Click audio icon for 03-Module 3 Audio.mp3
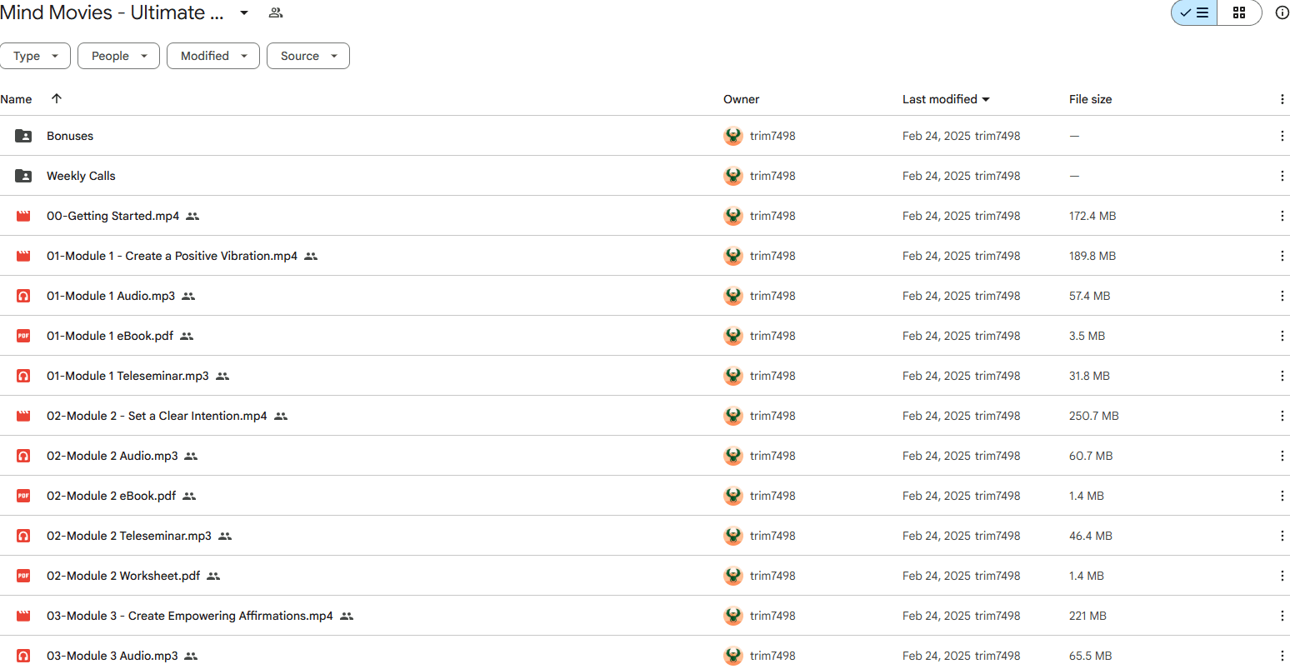Image resolution: width=1290 pixels, height=669 pixels. [23, 656]
